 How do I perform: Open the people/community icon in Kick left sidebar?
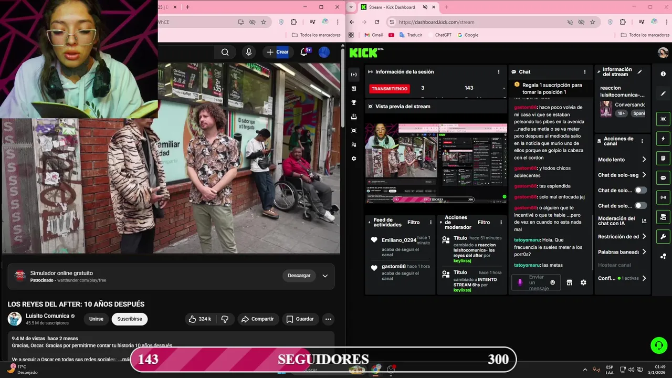click(x=354, y=144)
